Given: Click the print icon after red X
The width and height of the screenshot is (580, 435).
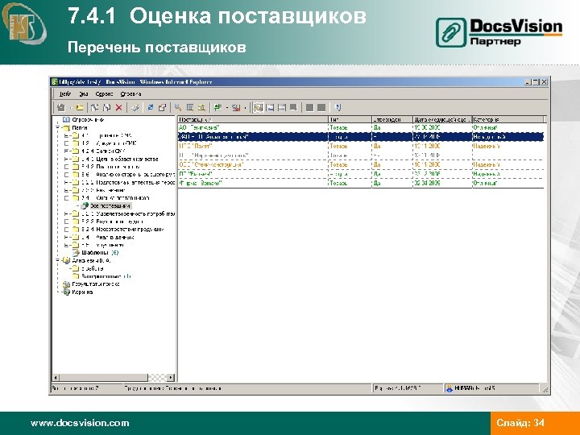Looking at the screenshot, I should 135,108.
